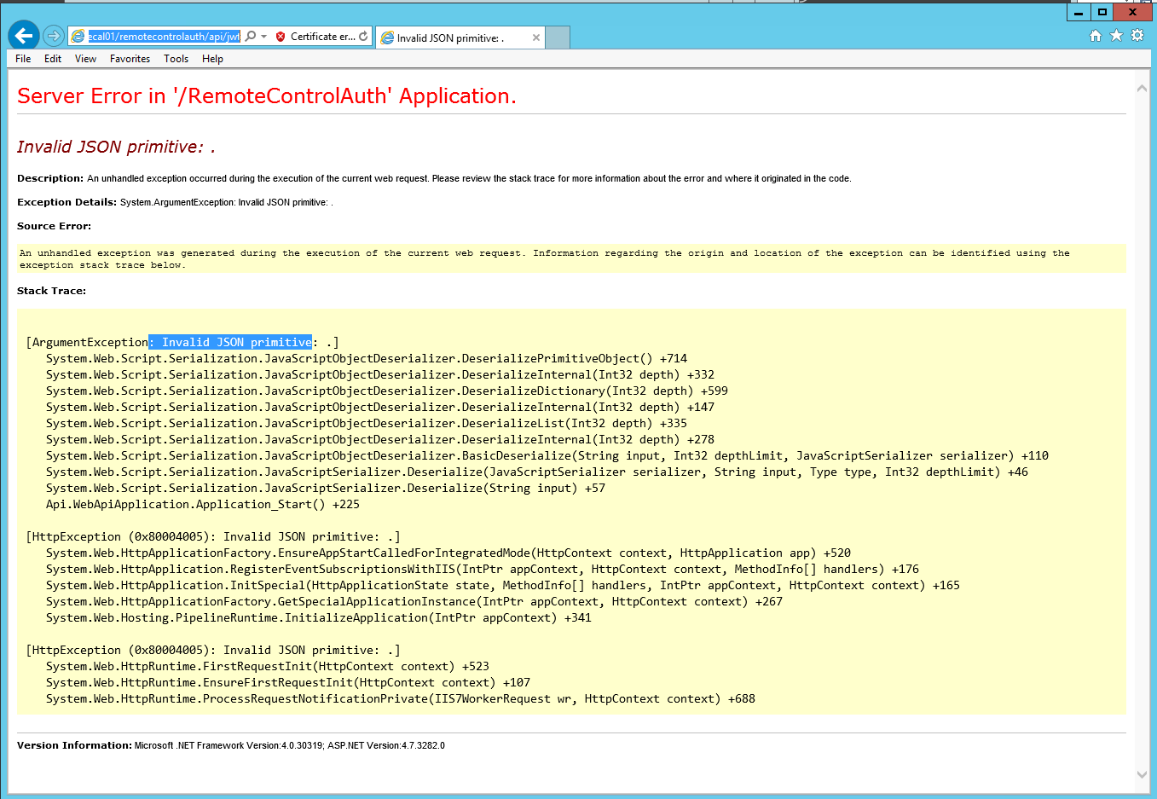This screenshot has width=1157, height=799.
Task: Click inside the URL address field
Action: [x=164, y=37]
